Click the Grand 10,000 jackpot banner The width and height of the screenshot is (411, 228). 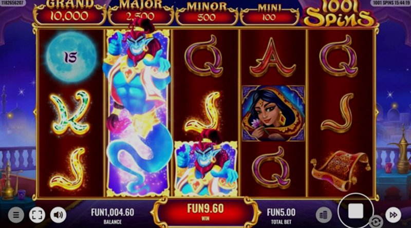70,13
